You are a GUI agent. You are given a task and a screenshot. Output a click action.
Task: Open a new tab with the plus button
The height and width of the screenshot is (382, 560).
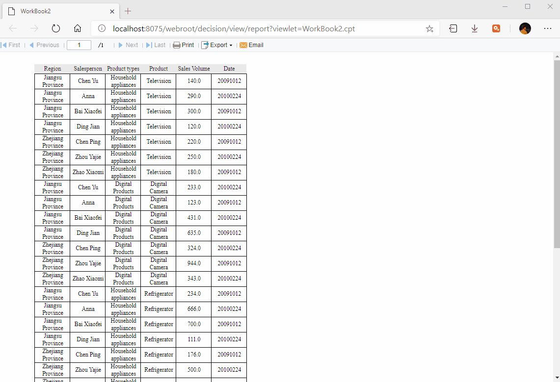pos(128,10)
